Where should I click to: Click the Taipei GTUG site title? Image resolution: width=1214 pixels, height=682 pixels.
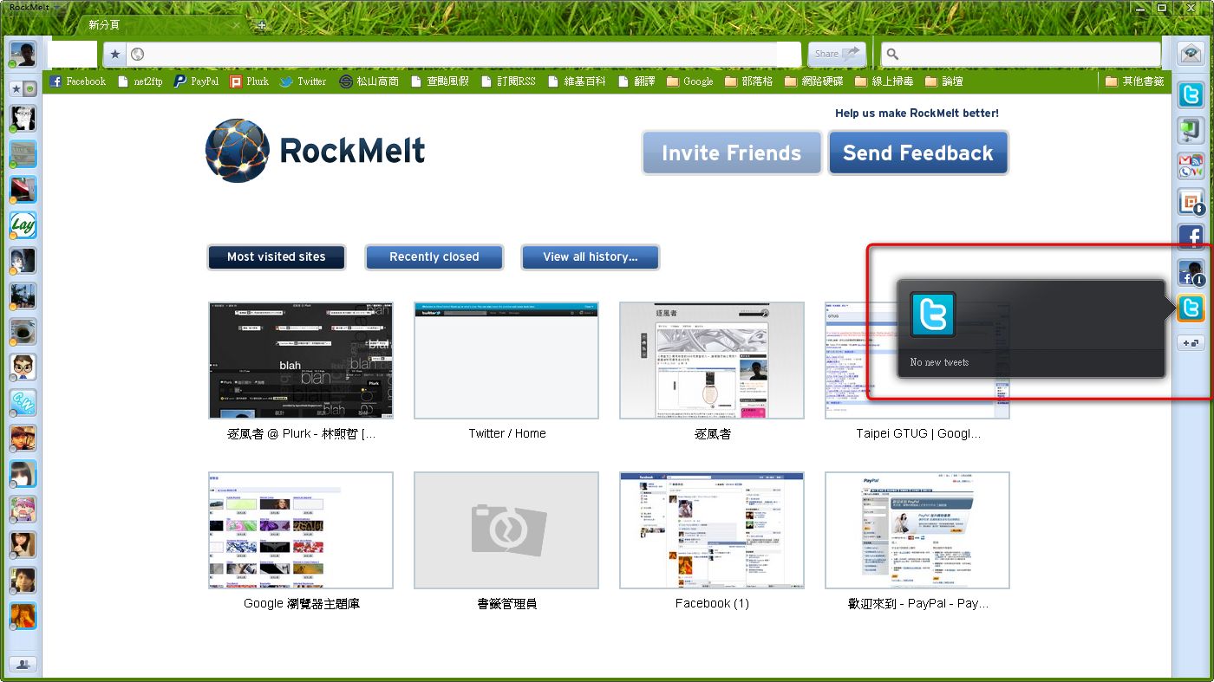click(x=918, y=433)
